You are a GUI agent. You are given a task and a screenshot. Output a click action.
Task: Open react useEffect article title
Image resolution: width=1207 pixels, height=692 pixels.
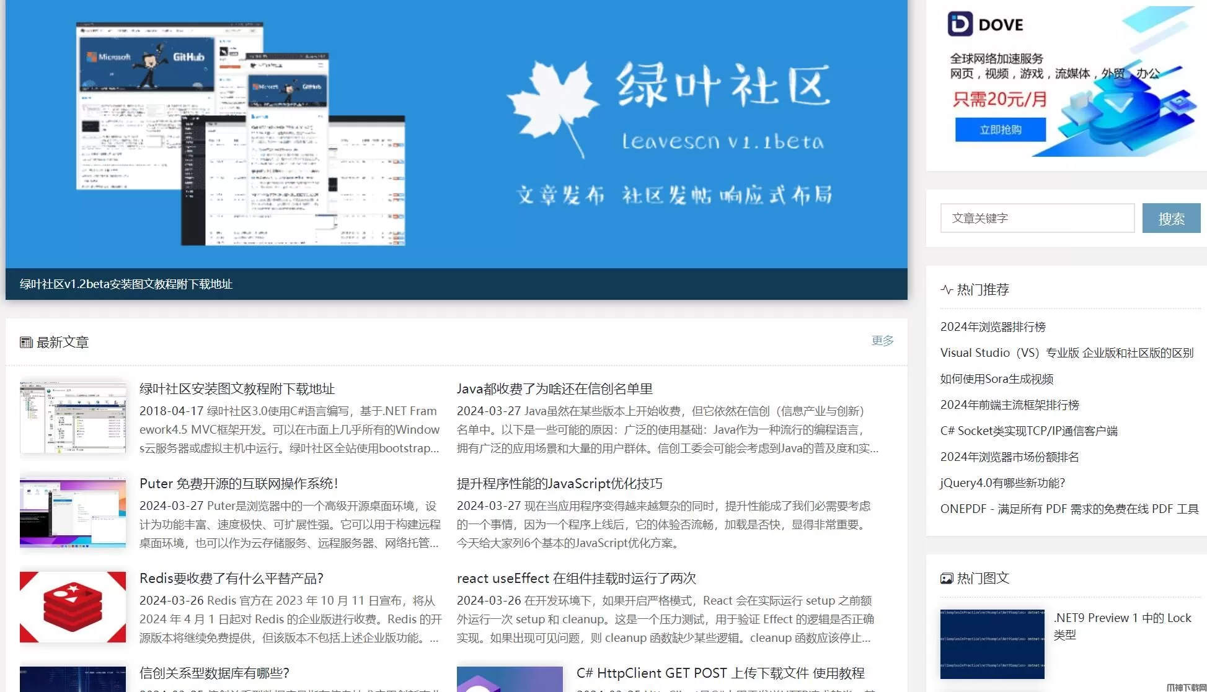tap(576, 578)
